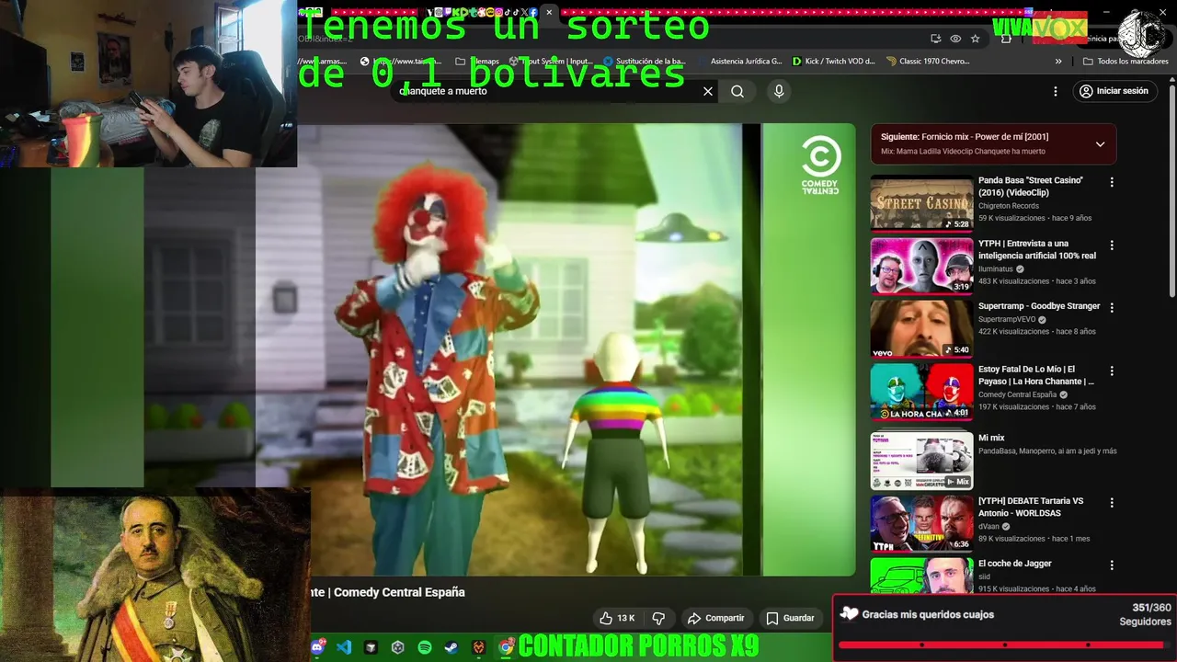The image size is (1177, 662).
Task: Click the Compartir share button
Action: tap(716, 618)
